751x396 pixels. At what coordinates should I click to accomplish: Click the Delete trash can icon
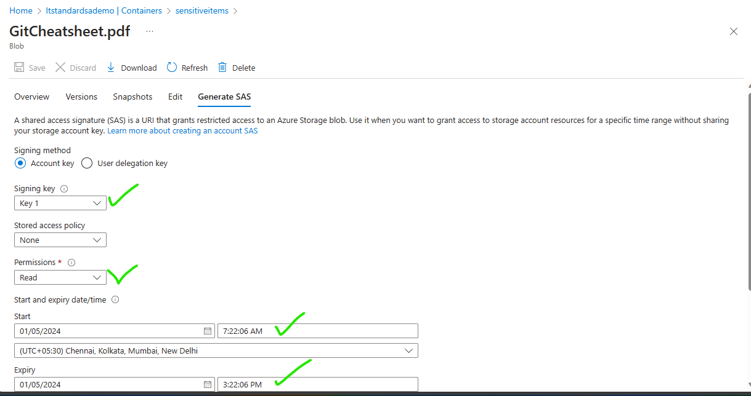(222, 68)
